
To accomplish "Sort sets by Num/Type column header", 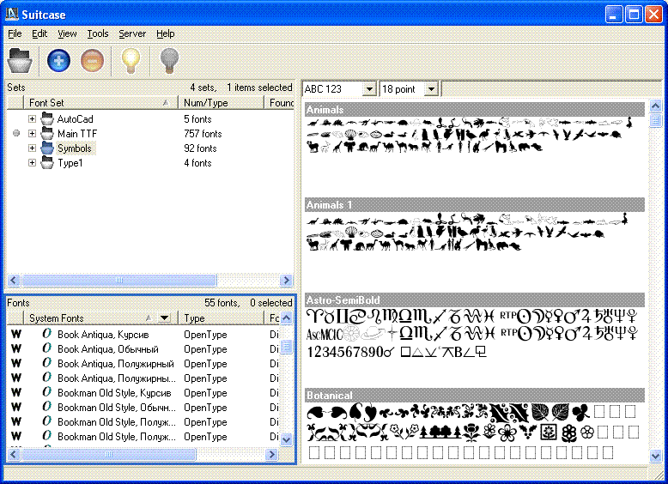I will tap(222, 103).
